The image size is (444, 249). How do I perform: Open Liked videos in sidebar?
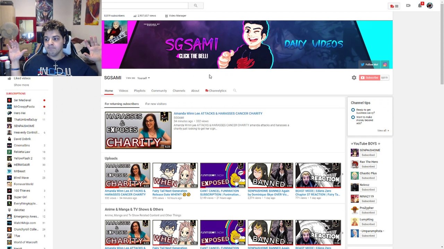tap(22, 78)
